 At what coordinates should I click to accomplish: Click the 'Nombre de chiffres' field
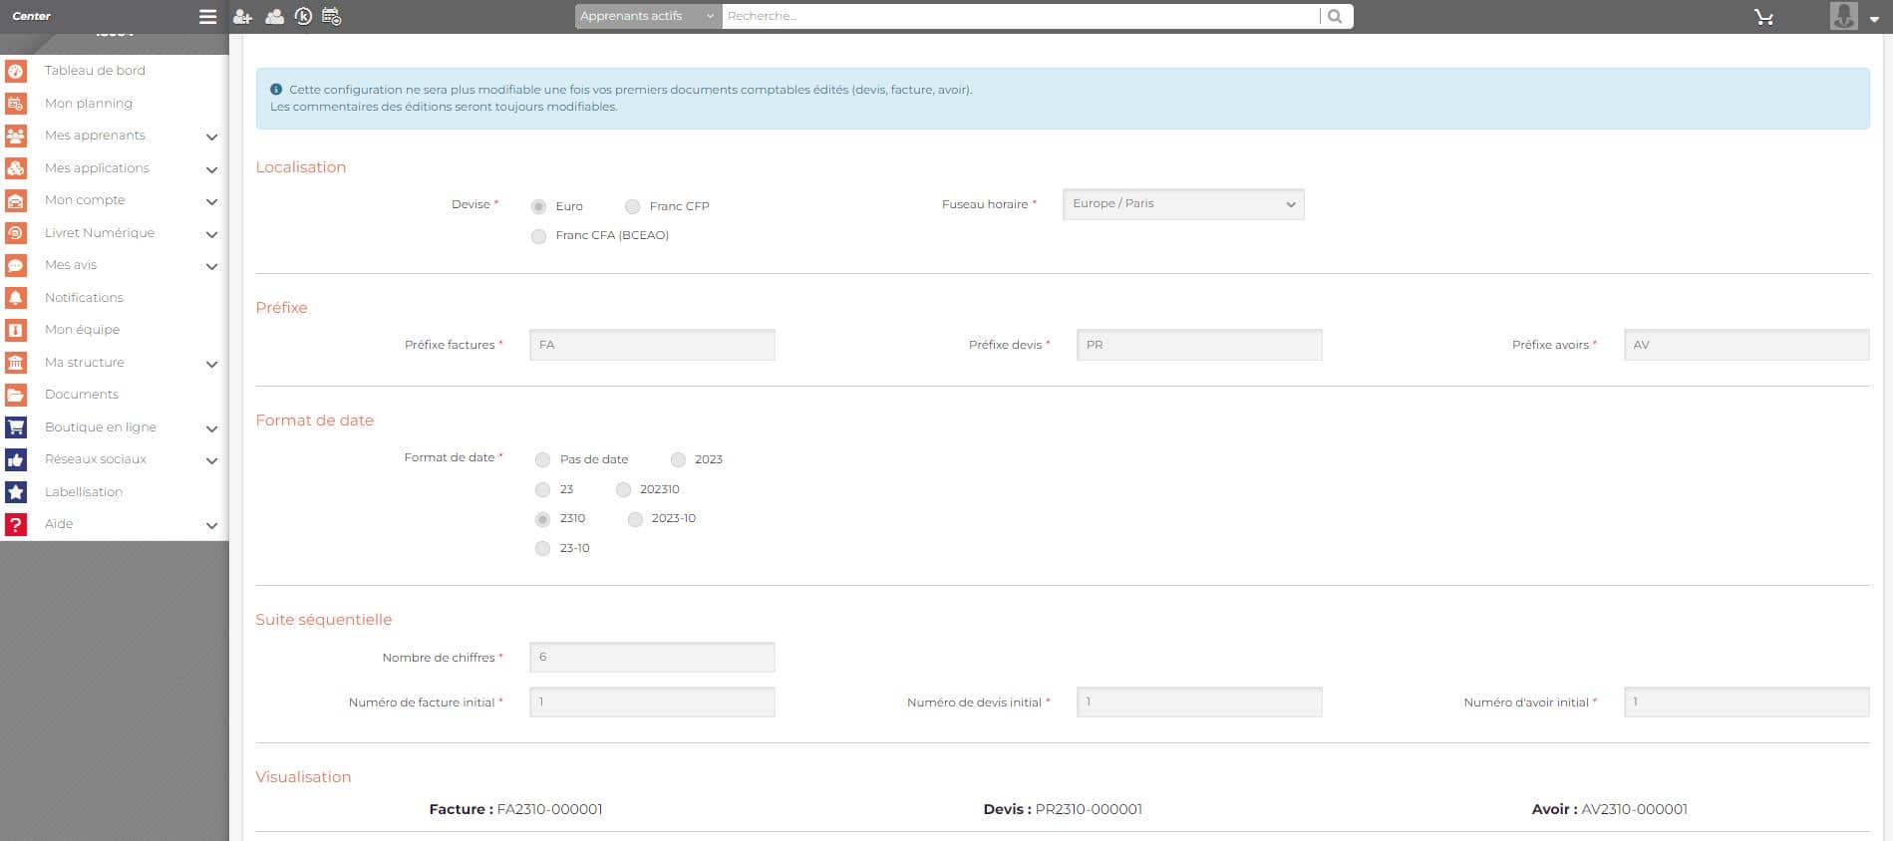652,658
